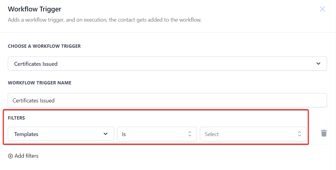Click the Workflow Trigger dialog heading

click(35, 9)
